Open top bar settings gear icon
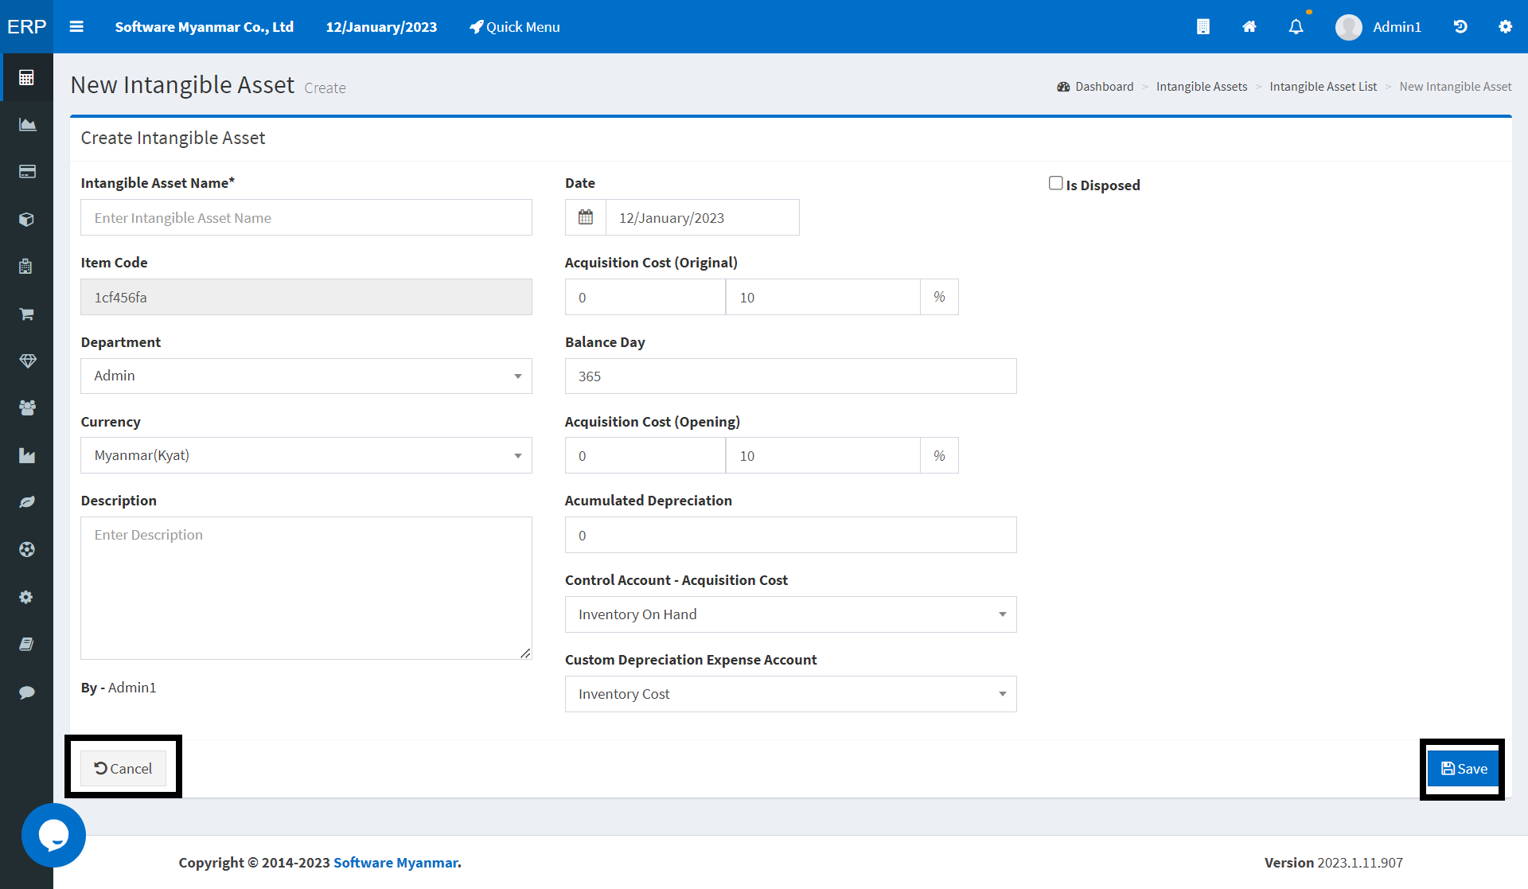 1505,26
